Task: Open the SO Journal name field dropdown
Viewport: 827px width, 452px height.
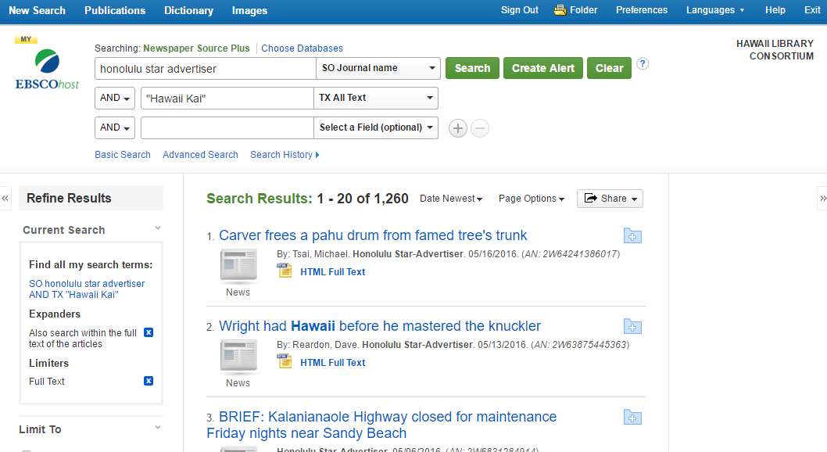Action: coord(378,68)
